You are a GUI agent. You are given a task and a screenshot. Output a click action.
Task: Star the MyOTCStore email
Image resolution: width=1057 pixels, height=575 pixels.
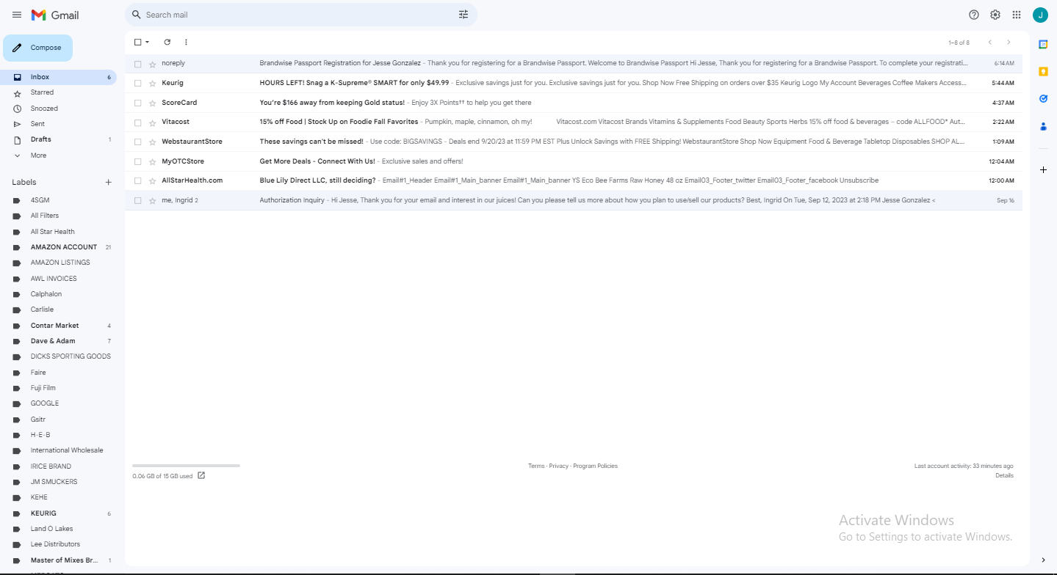click(x=152, y=161)
